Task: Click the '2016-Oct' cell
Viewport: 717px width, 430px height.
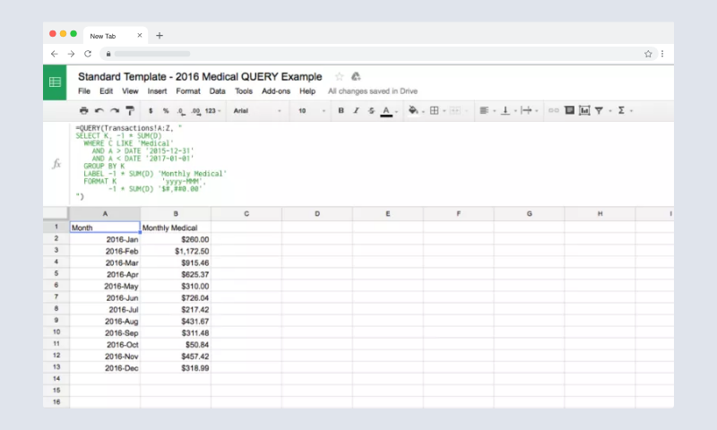Action: pyautogui.click(x=105, y=345)
